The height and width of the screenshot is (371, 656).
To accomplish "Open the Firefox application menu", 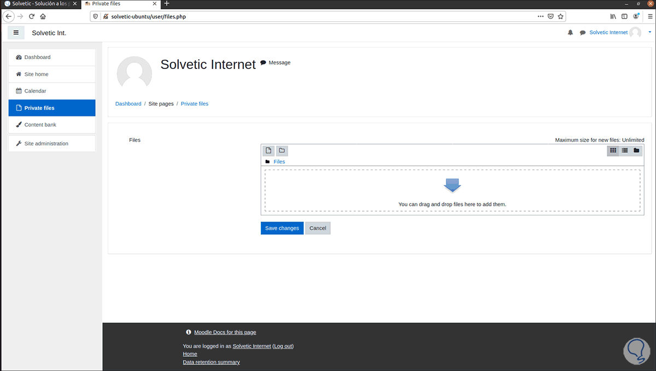I will click(x=649, y=16).
